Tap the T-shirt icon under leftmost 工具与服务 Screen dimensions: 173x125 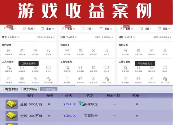point(9,67)
